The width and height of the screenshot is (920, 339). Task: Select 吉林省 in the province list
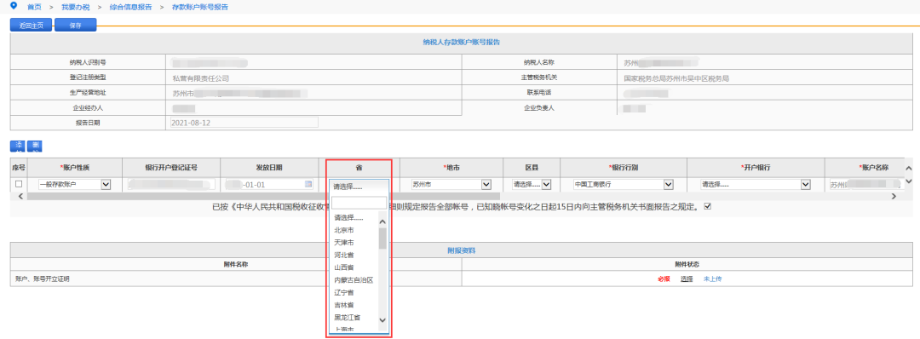pyautogui.click(x=344, y=305)
